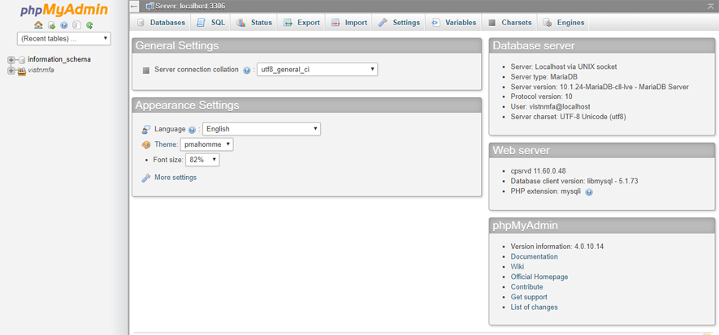Screen dimensions: 719x335
Task: Click the Language person icon
Action: (145, 130)
